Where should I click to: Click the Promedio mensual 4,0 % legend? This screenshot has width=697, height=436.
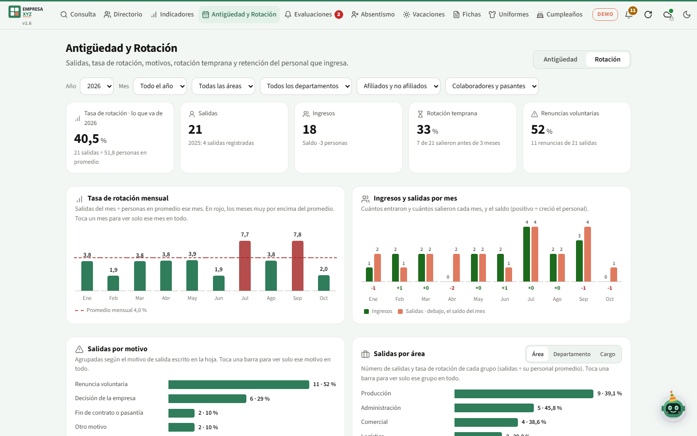(111, 311)
